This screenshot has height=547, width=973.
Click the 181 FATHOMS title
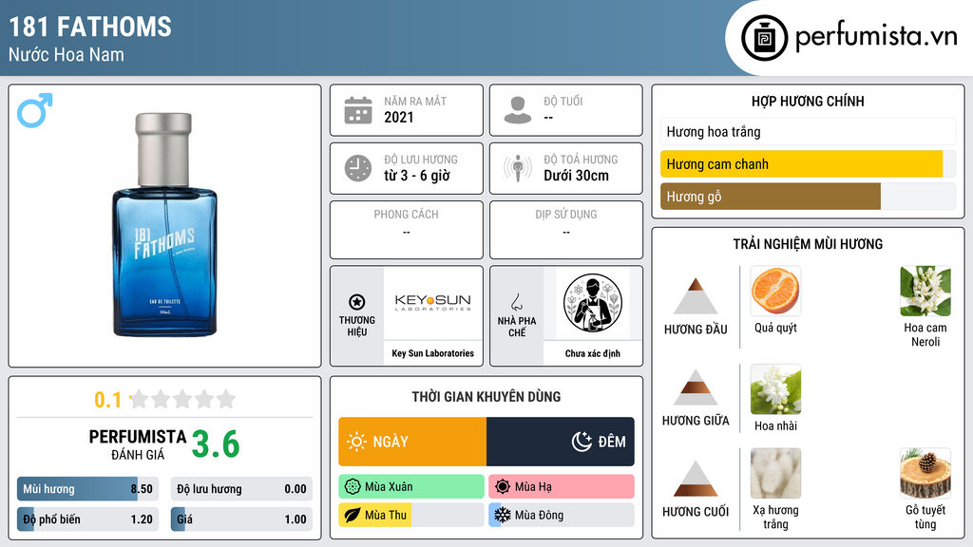(x=90, y=28)
